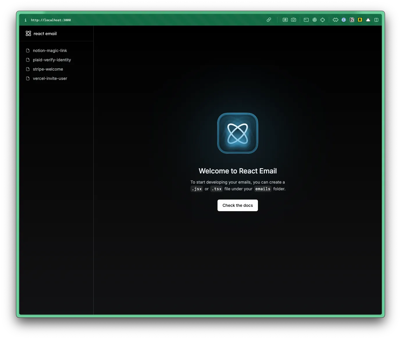Click the globe network icon
401x339 pixels.
pos(314,20)
